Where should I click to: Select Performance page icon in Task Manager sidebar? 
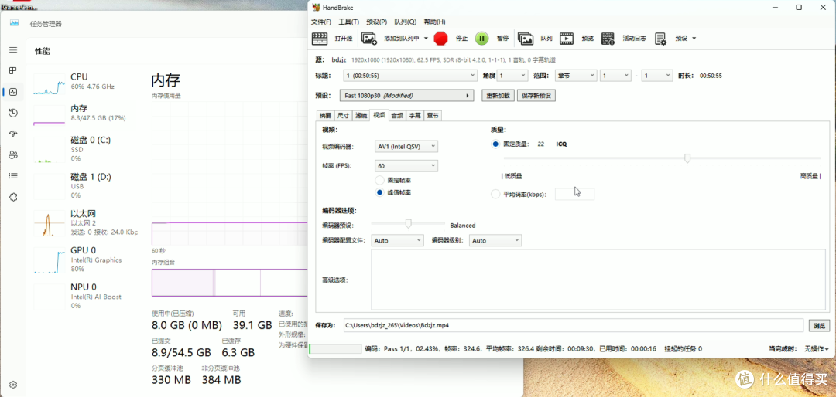13,92
